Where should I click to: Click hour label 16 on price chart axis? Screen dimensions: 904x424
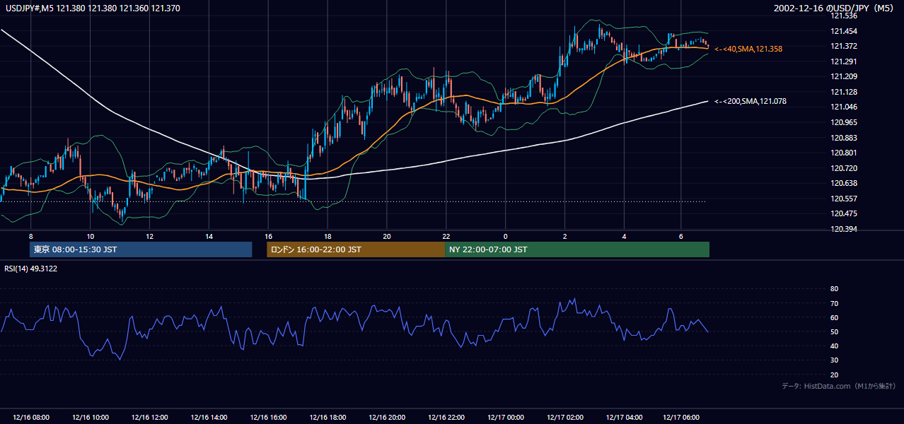(268, 235)
